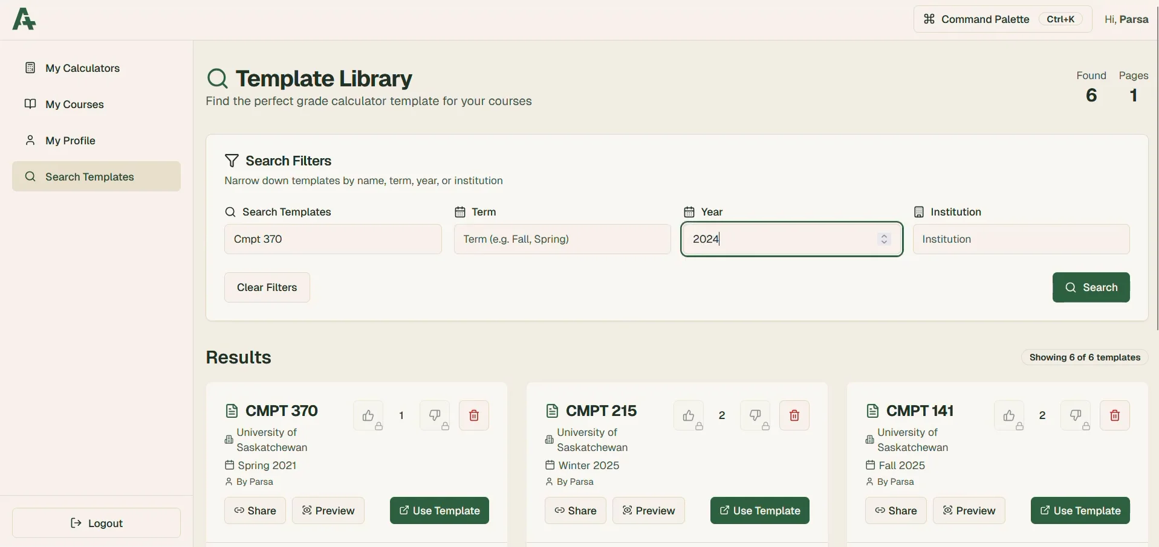Delete the CMPT 141 template via trash icon

pos(1115,415)
